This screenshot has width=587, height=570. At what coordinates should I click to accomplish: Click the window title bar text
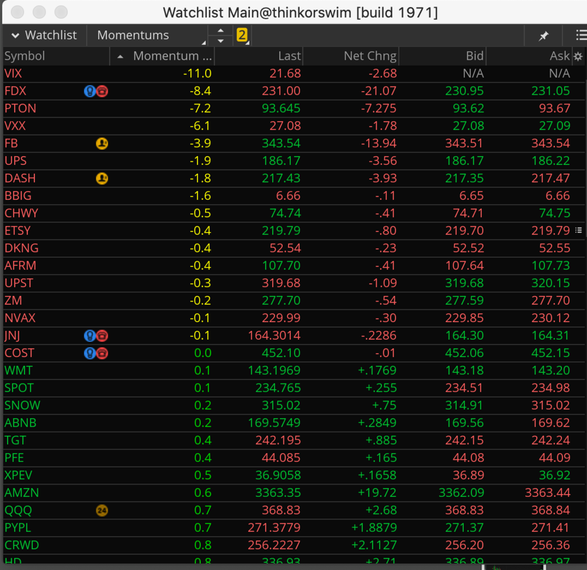coord(300,13)
